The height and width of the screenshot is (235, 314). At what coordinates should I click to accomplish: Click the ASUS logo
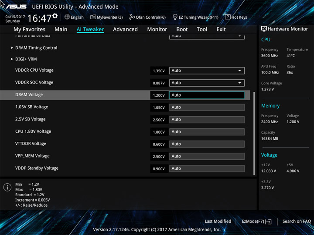pos(16,7)
